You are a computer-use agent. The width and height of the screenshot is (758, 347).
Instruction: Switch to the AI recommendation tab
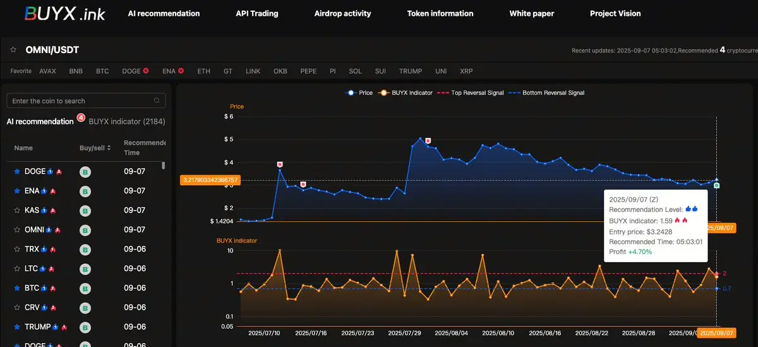tap(40, 121)
